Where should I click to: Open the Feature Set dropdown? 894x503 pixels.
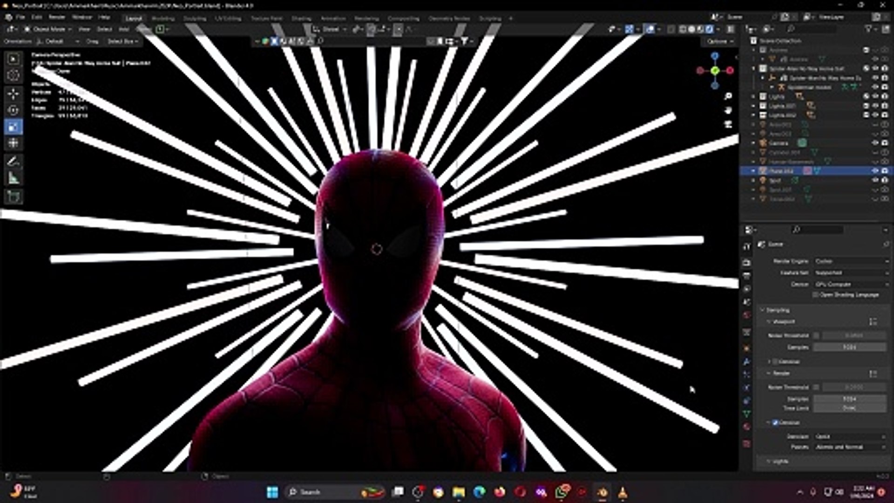(x=851, y=273)
